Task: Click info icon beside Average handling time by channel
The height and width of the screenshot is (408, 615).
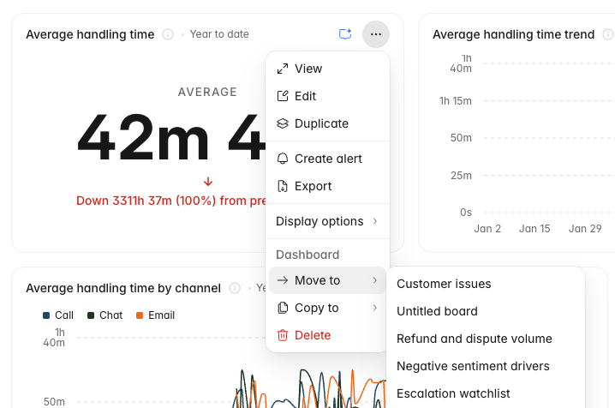Action: (235, 288)
